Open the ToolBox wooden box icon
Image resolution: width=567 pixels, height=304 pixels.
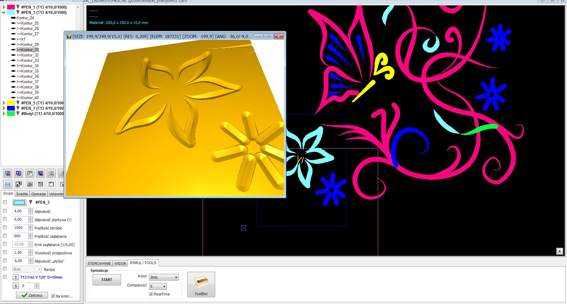(x=201, y=284)
